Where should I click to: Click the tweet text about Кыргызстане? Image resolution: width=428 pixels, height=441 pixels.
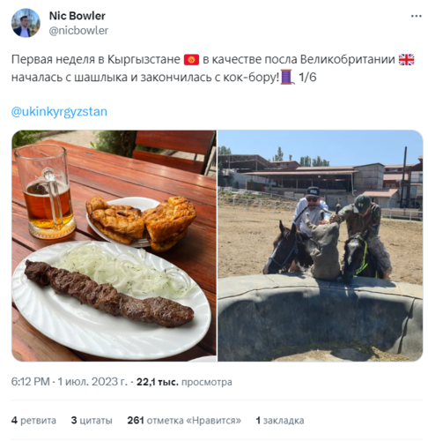[213, 68]
